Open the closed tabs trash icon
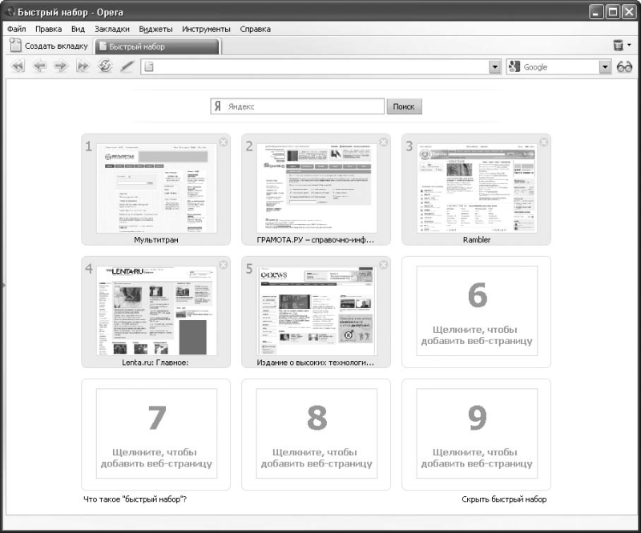The height and width of the screenshot is (533, 641). point(619,46)
